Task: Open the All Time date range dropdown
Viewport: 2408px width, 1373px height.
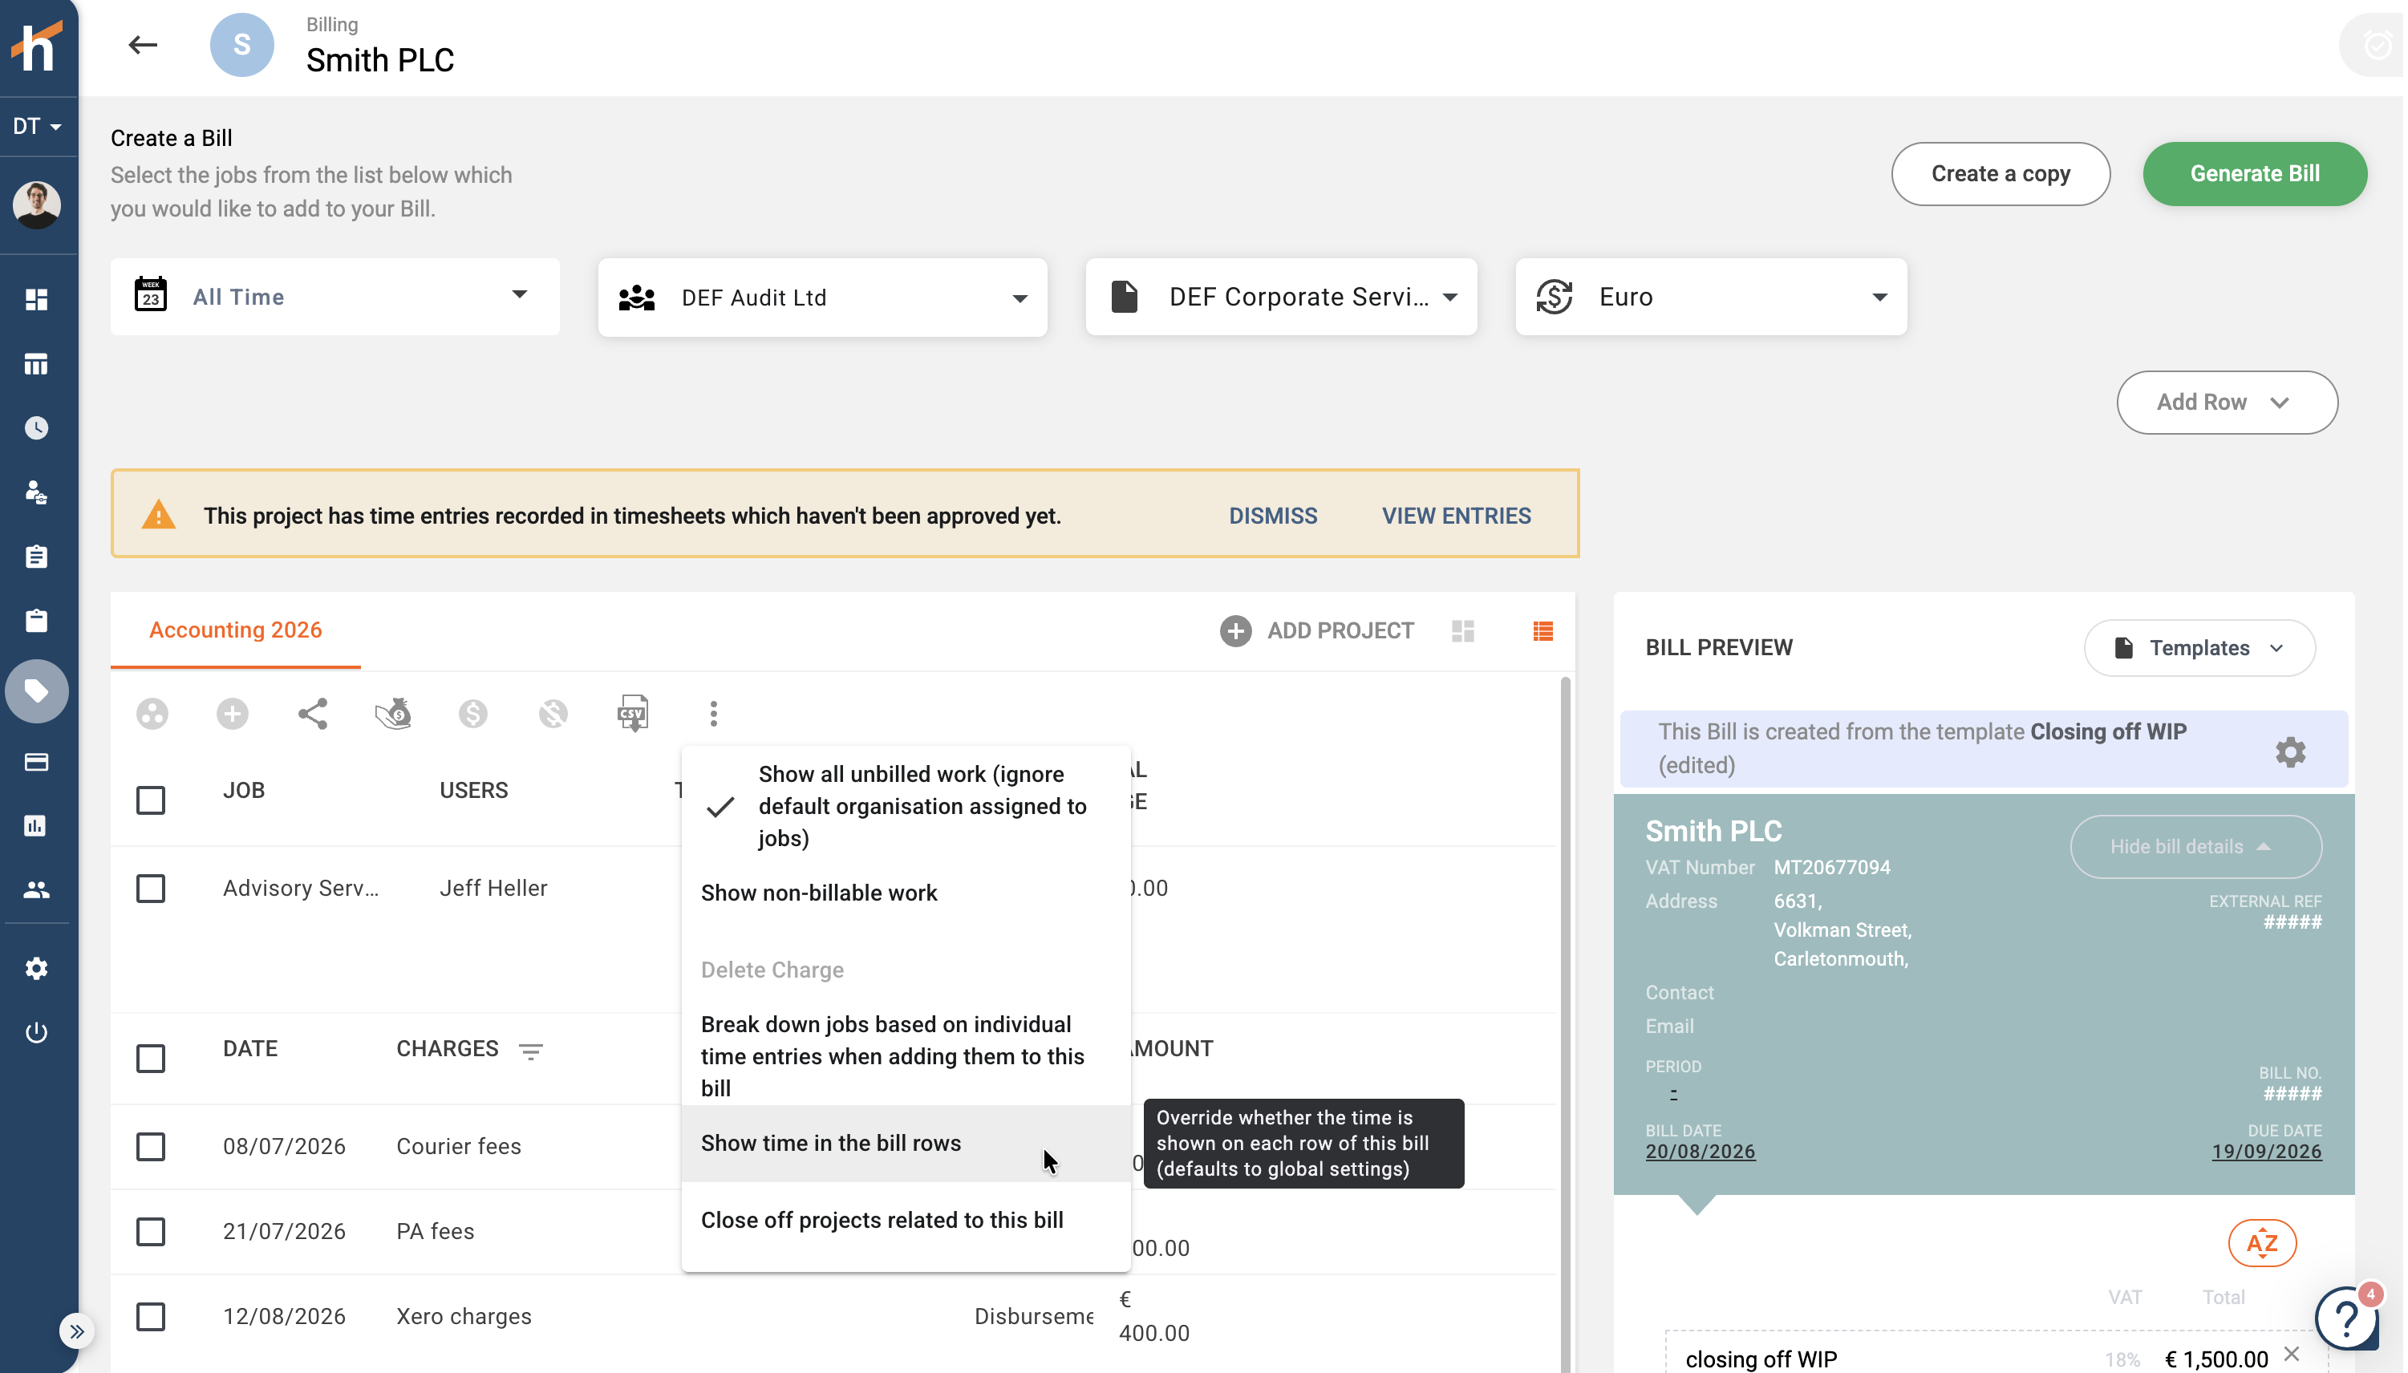Action: click(x=334, y=297)
